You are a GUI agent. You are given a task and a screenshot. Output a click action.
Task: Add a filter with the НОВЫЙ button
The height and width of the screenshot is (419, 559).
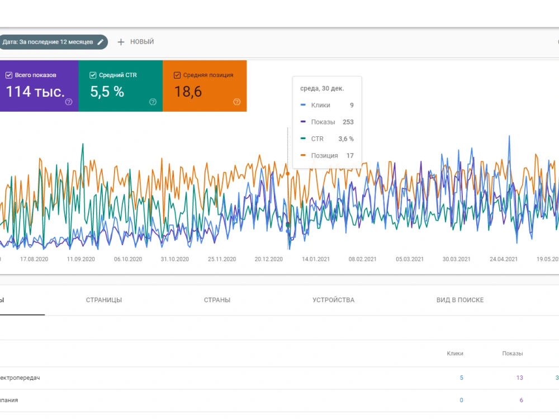point(136,42)
